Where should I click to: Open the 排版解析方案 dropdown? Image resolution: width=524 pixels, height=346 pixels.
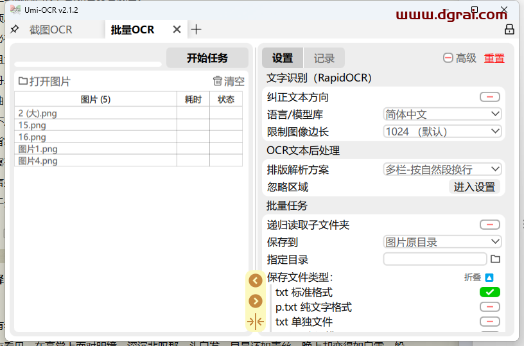[442, 169]
